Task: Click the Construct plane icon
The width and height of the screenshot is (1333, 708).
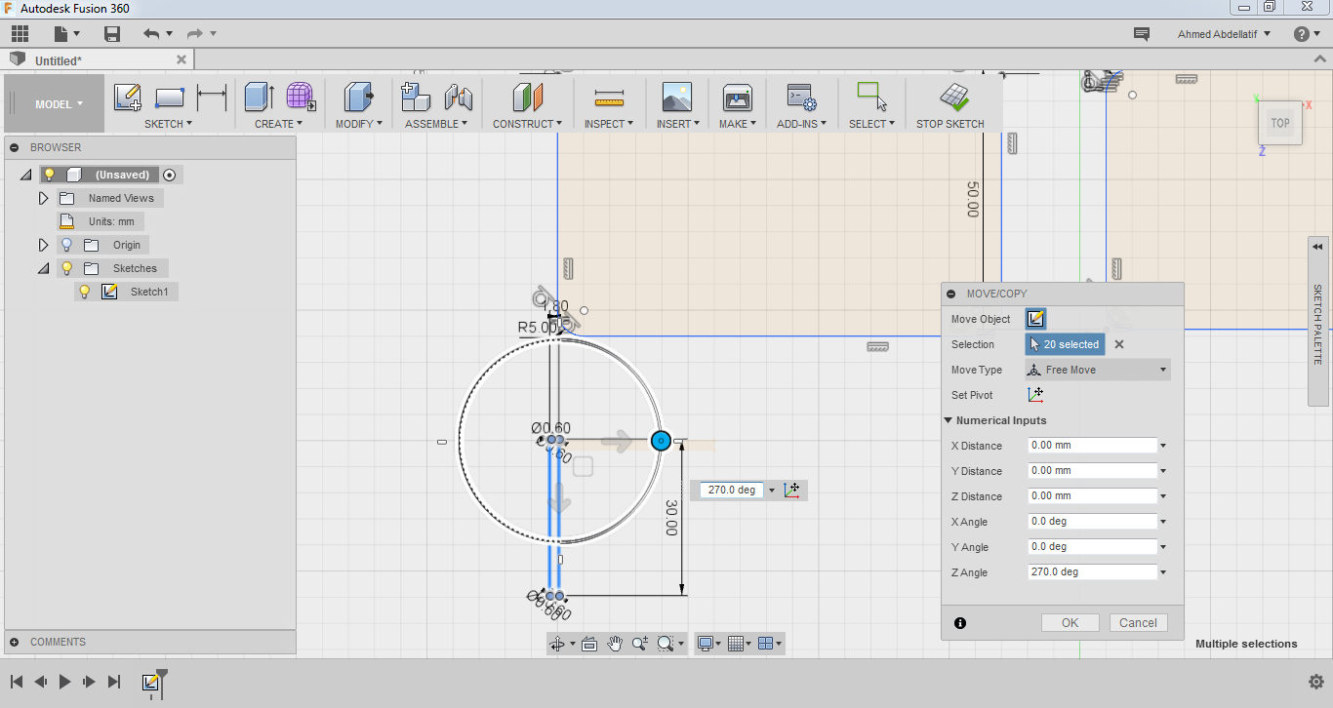Action: [x=527, y=97]
